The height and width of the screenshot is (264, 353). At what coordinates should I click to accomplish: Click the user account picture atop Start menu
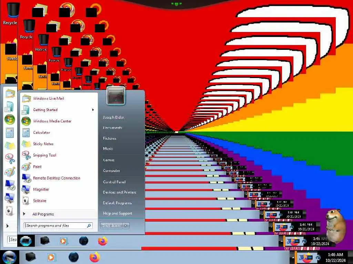[x=116, y=96]
